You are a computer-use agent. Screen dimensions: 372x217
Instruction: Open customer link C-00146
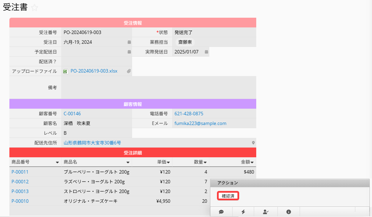point(72,114)
